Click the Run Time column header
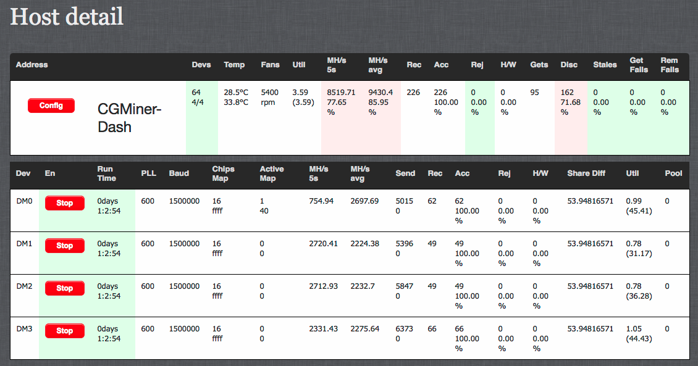698x366 pixels. point(107,173)
